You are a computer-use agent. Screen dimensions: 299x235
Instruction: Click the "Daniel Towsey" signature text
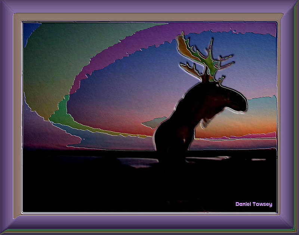[254, 204]
